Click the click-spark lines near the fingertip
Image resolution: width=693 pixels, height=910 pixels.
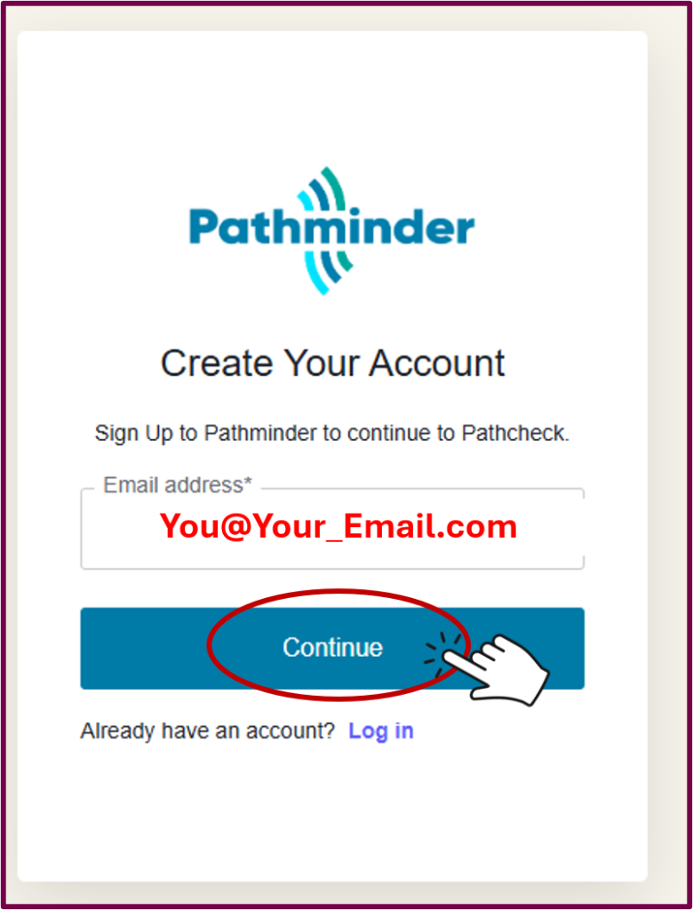[x=442, y=653]
